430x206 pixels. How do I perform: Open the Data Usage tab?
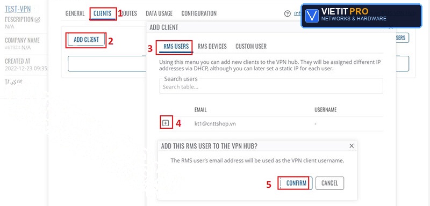coord(159,13)
